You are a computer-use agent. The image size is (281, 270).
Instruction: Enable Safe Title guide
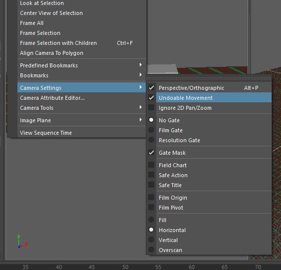[209, 185]
